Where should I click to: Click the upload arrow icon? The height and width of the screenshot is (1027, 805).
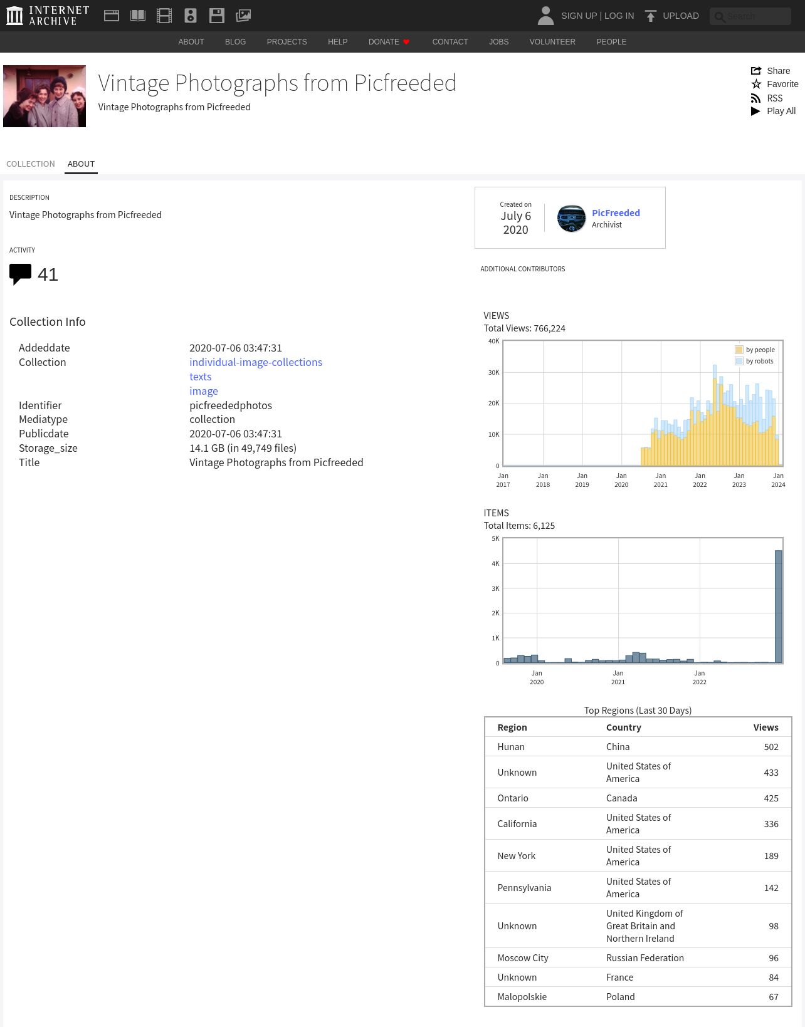click(651, 16)
